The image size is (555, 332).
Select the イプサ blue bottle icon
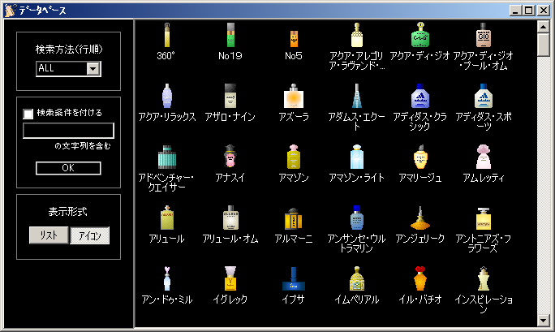(294, 279)
